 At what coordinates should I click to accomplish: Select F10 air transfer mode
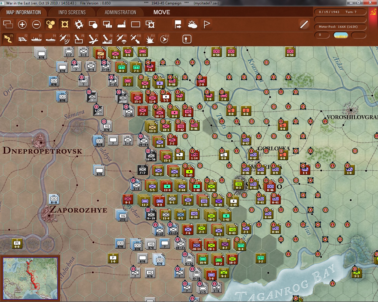tap(136, 39)
